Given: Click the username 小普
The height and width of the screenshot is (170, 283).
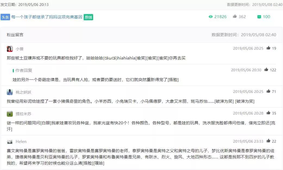Looking at the screenshot, I should click(20, 49).
